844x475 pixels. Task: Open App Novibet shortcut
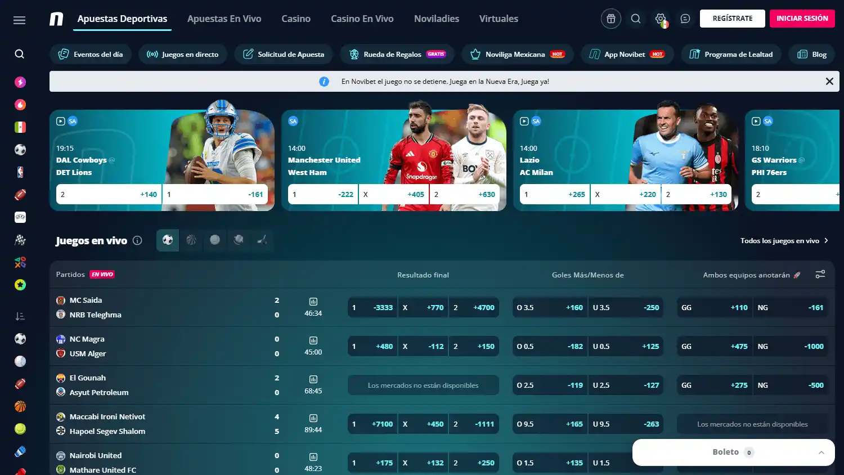[x=627, y=55]
